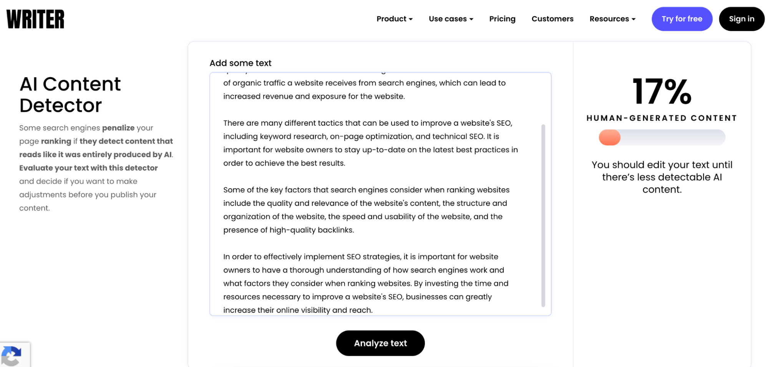This screenshot has width=768, height=367.
Task: Click the 'You should edit your text' message
Action: 662,177
